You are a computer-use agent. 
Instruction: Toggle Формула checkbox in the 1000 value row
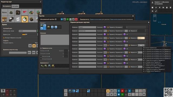(129, 38)
